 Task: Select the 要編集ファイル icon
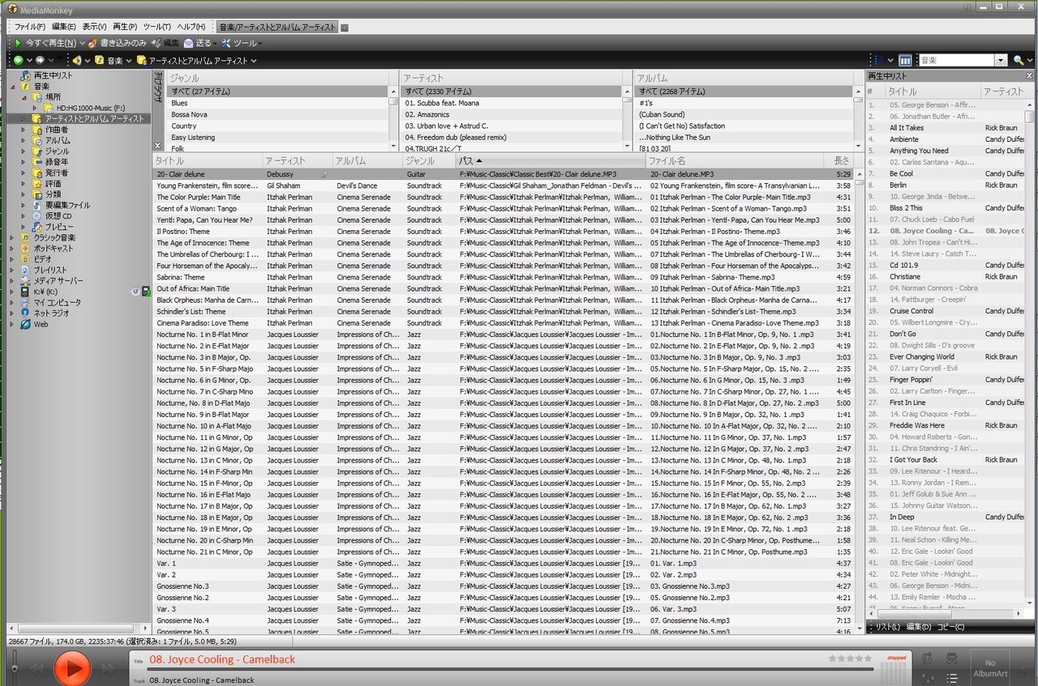pos(38,205)
